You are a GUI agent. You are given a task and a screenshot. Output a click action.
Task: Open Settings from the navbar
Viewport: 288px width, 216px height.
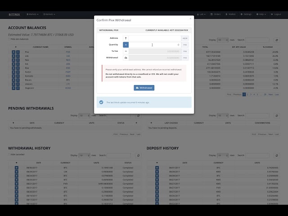(x=246, y=14)
